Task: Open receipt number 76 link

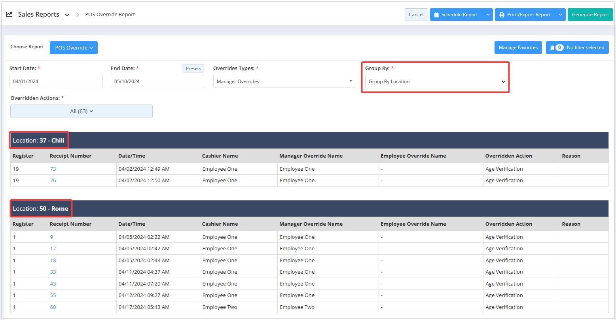Action: pyautogui.click(x=53, y=180)
